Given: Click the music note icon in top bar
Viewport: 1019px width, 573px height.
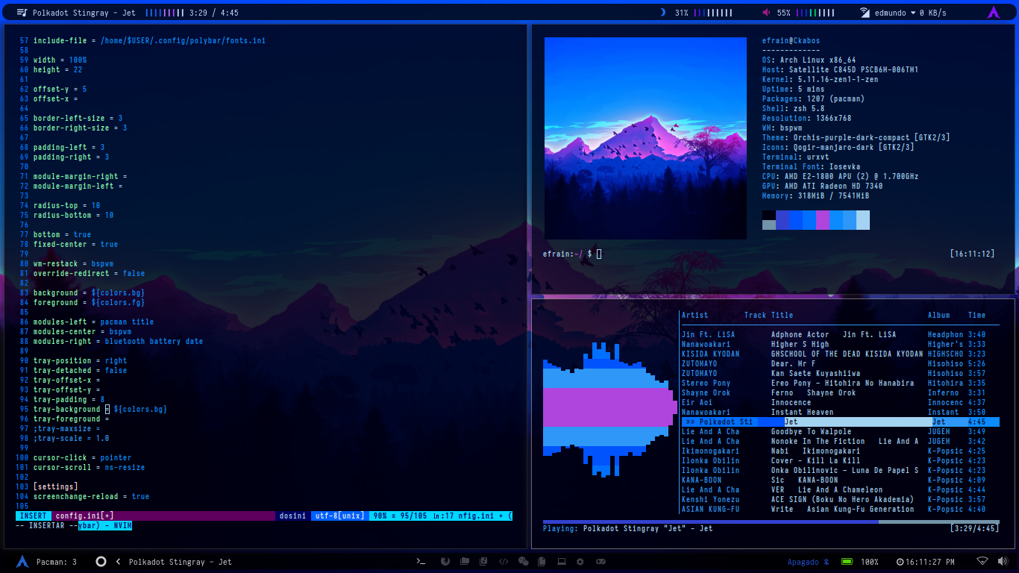Looking at the screenshot, I should point(22,13).
